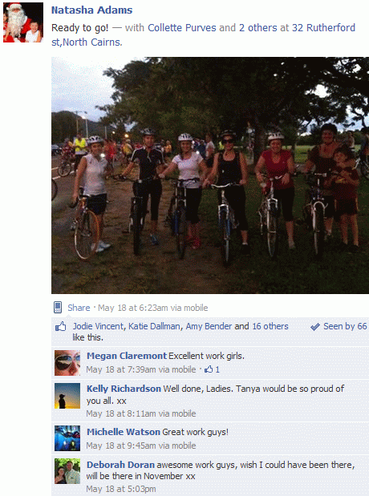This screenshot has height=496, width=369.
Task: Open Natasha Adams profile name link
Action: click(92, 10)
